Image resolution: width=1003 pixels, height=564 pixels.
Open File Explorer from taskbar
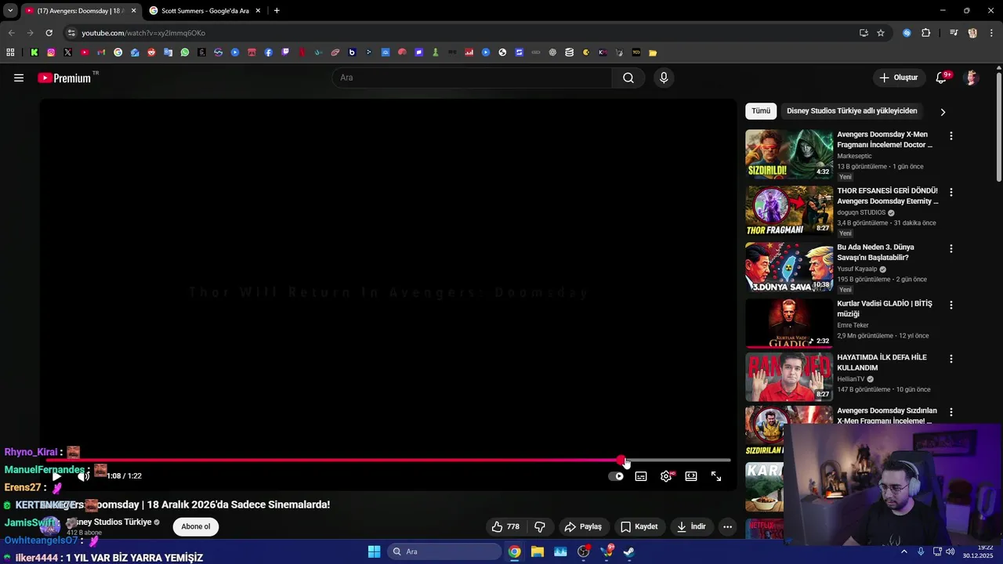538,551
